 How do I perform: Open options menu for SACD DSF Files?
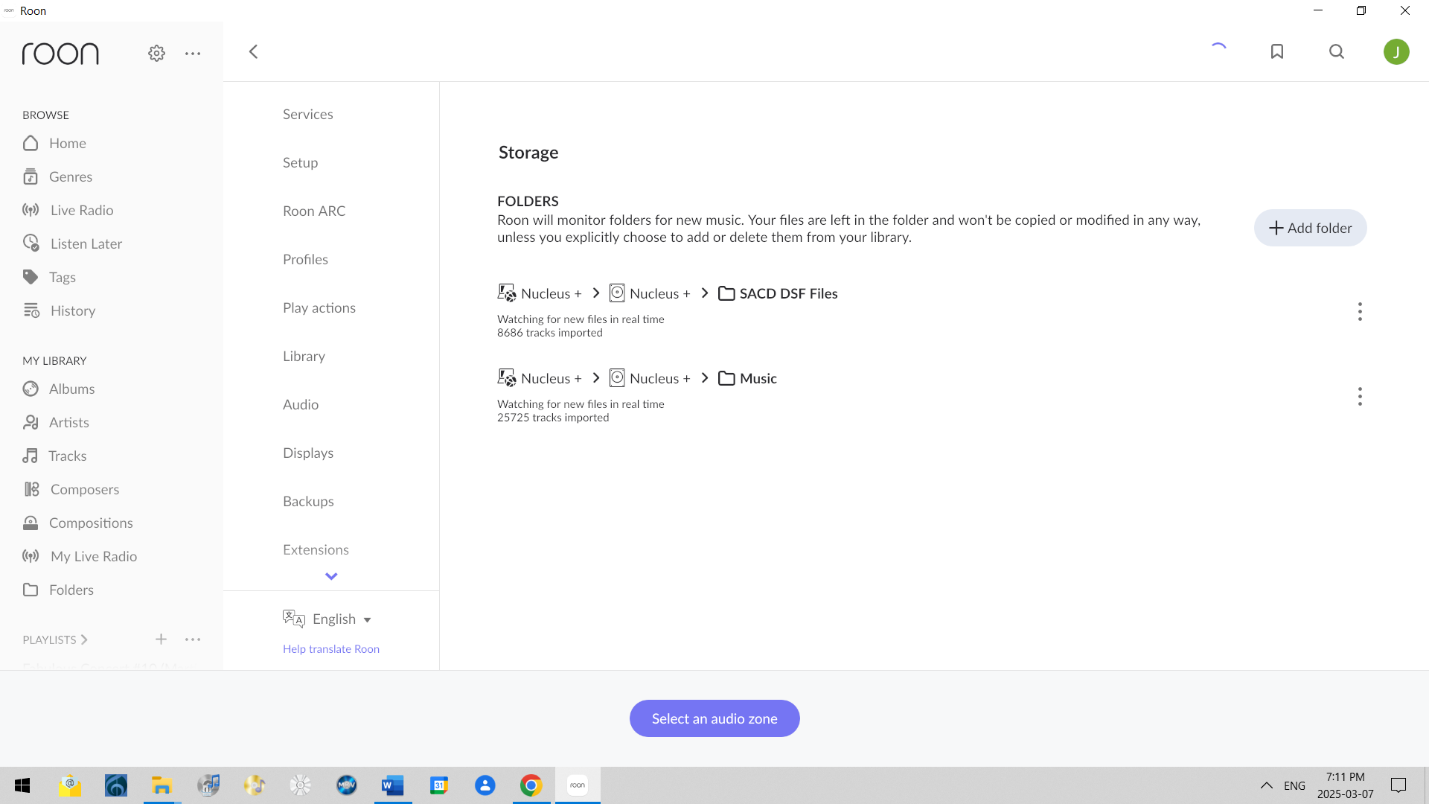1360,311
